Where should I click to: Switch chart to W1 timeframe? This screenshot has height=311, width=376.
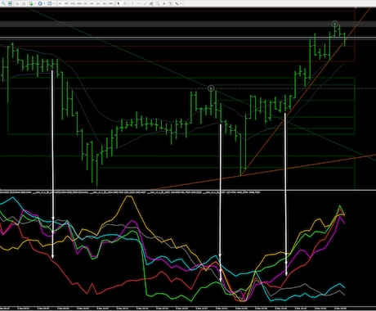click(105, 3)
